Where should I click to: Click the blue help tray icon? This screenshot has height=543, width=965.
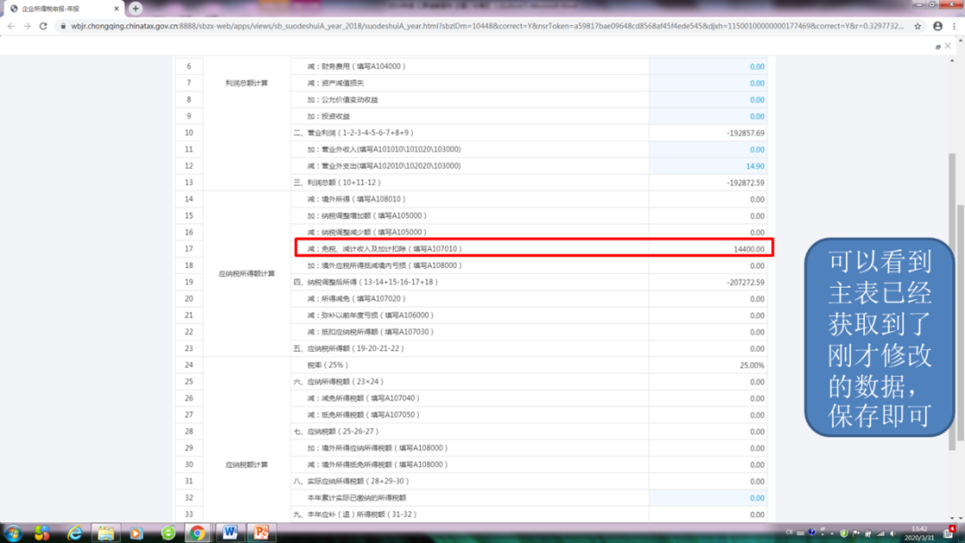(x=811, y=532)
